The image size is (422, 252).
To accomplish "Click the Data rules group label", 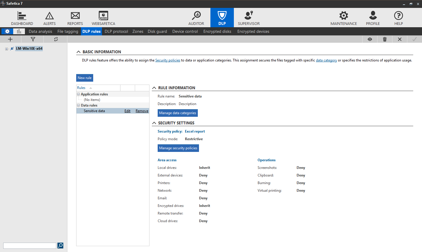I will [x=89, y=105].
